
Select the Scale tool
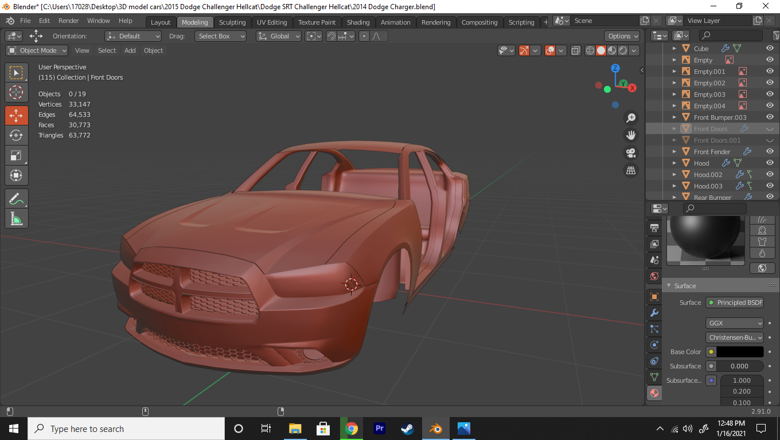coord(16,155)
